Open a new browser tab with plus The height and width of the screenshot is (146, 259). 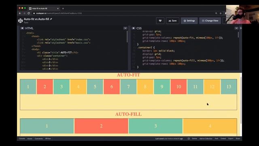63,9
